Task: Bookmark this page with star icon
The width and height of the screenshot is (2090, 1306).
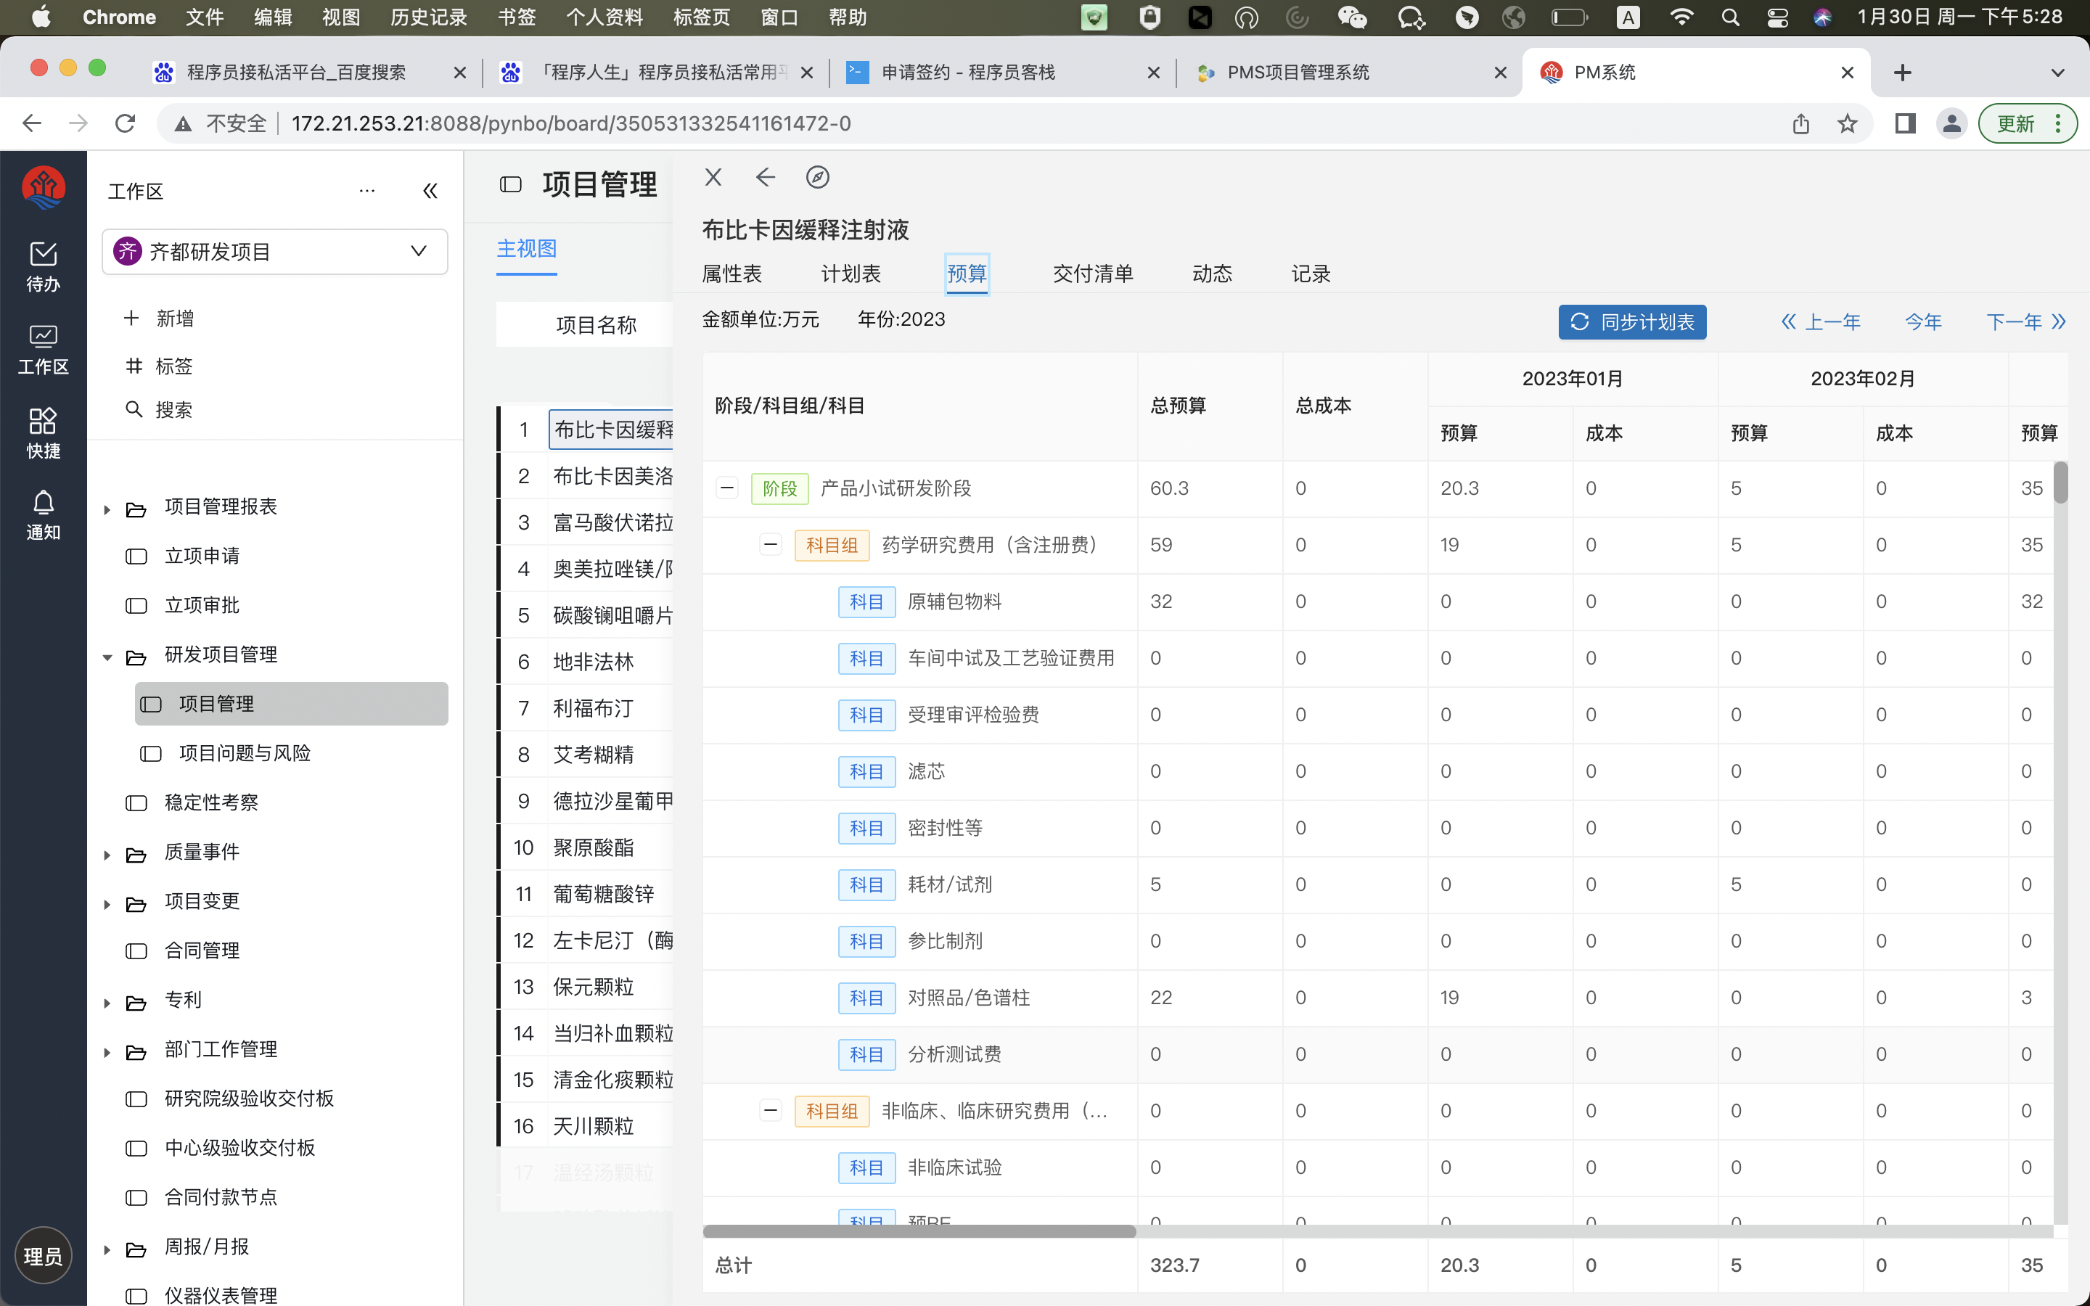Action: 1848,123
